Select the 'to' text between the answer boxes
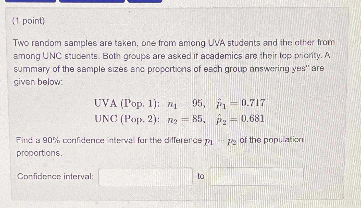 (201, 176)
